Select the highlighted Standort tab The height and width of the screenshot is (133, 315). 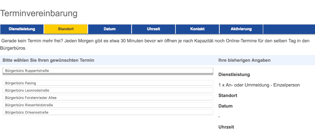click(x=66, y=29)
